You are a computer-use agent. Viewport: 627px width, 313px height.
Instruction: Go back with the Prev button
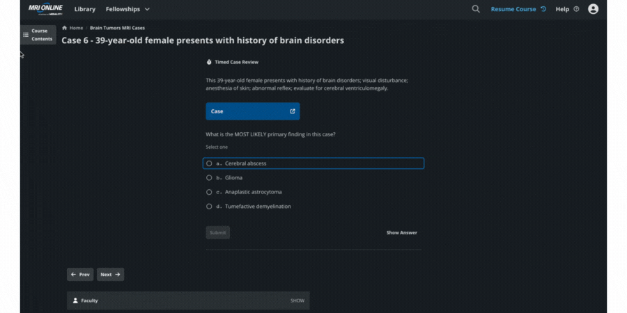tap(80, 275)
